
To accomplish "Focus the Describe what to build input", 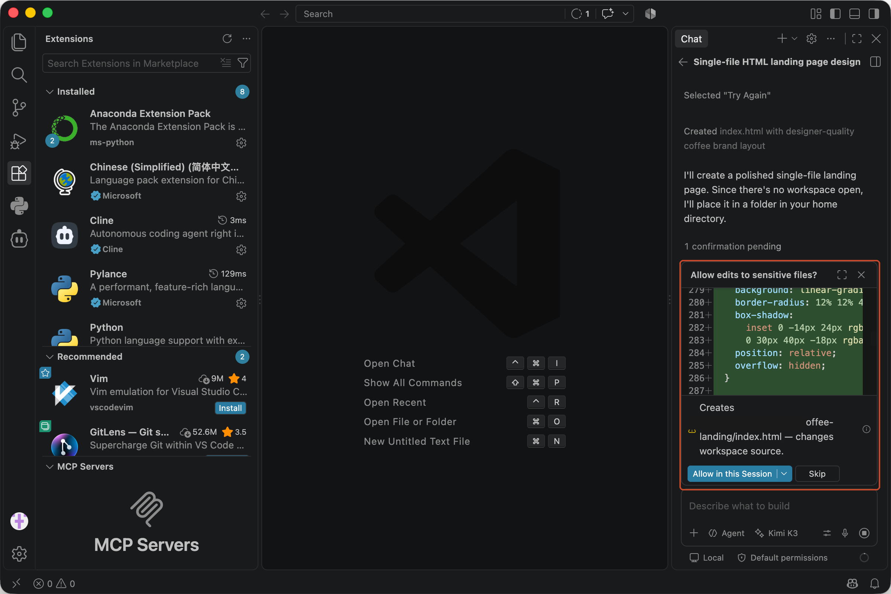I will (x=779, y=506).
